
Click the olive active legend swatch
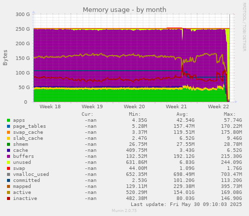coord(9,192)
